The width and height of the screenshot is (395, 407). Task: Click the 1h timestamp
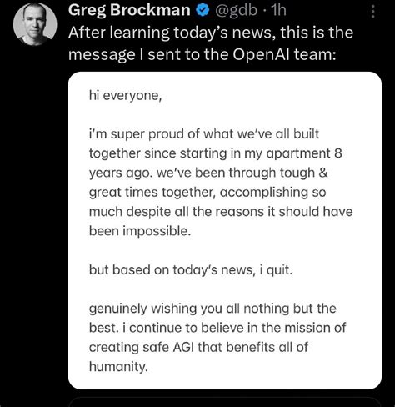[278, 10]
